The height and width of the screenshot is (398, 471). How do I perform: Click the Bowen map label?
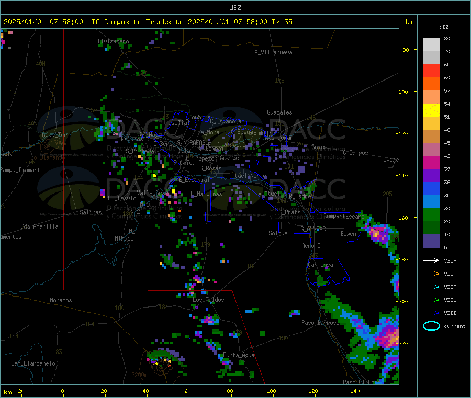pyautogui.click(x=348, y=233)
